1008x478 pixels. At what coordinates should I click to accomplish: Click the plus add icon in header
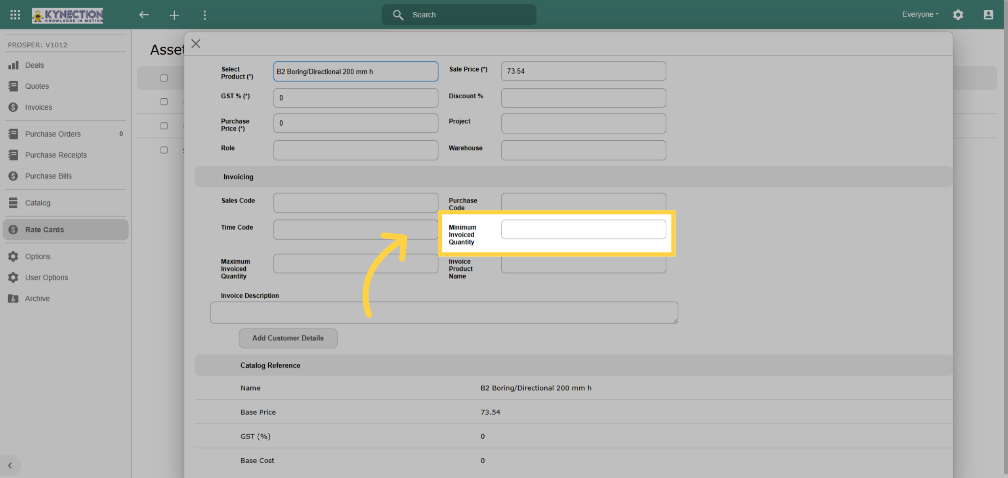click(174, 15)
